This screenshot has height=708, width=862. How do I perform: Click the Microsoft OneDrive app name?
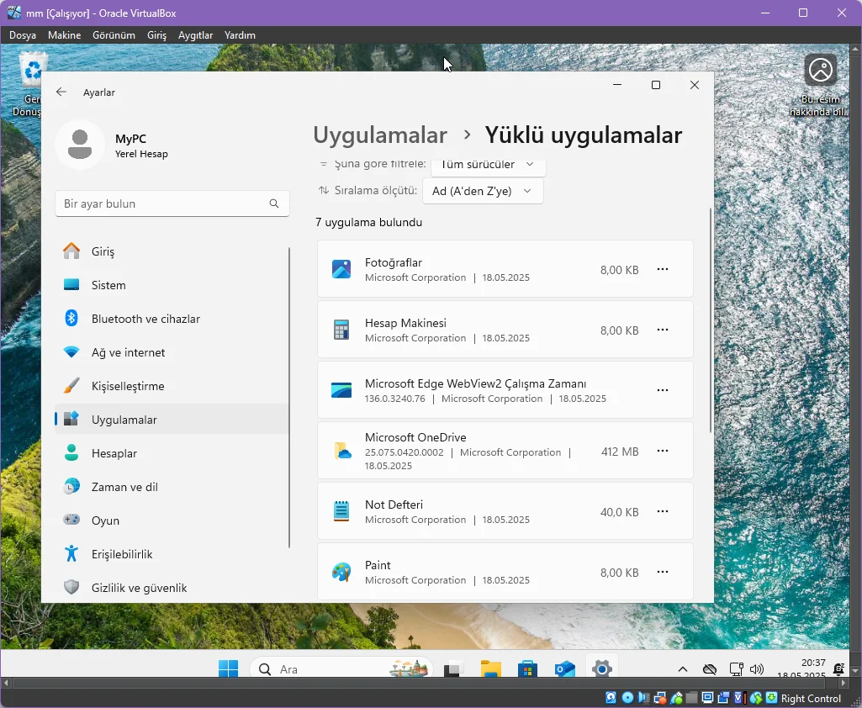(x=415, y=437)
